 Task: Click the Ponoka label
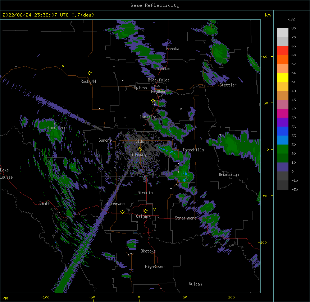pos(173,49)
